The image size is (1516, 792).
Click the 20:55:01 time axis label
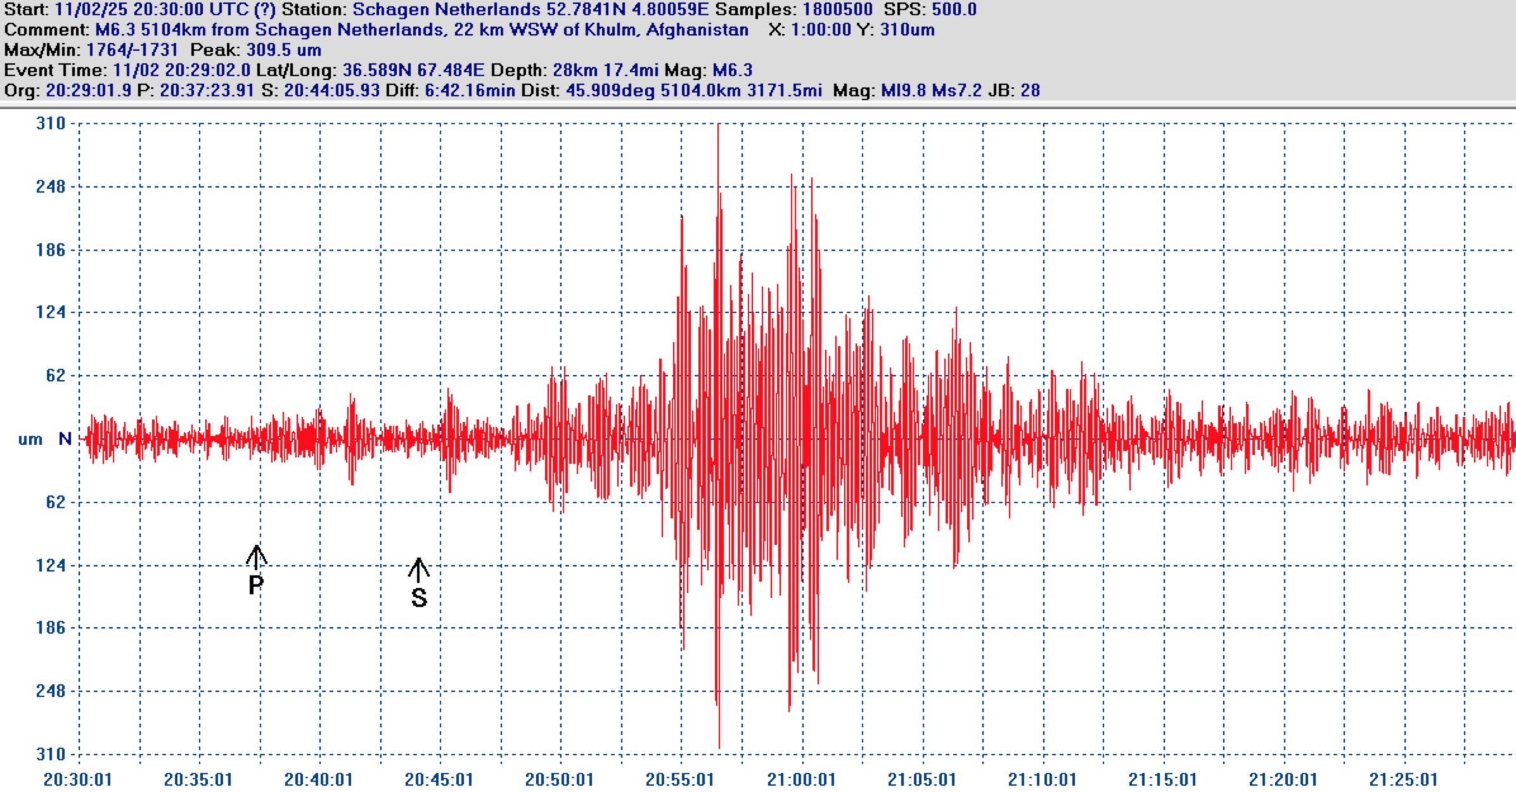pos(680,779)
